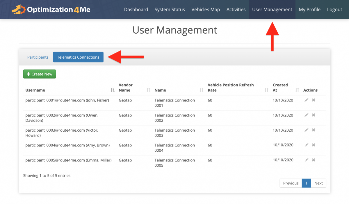Sort by Vehicle Position Refresh Rate arrows

click(x=266, y=90)
